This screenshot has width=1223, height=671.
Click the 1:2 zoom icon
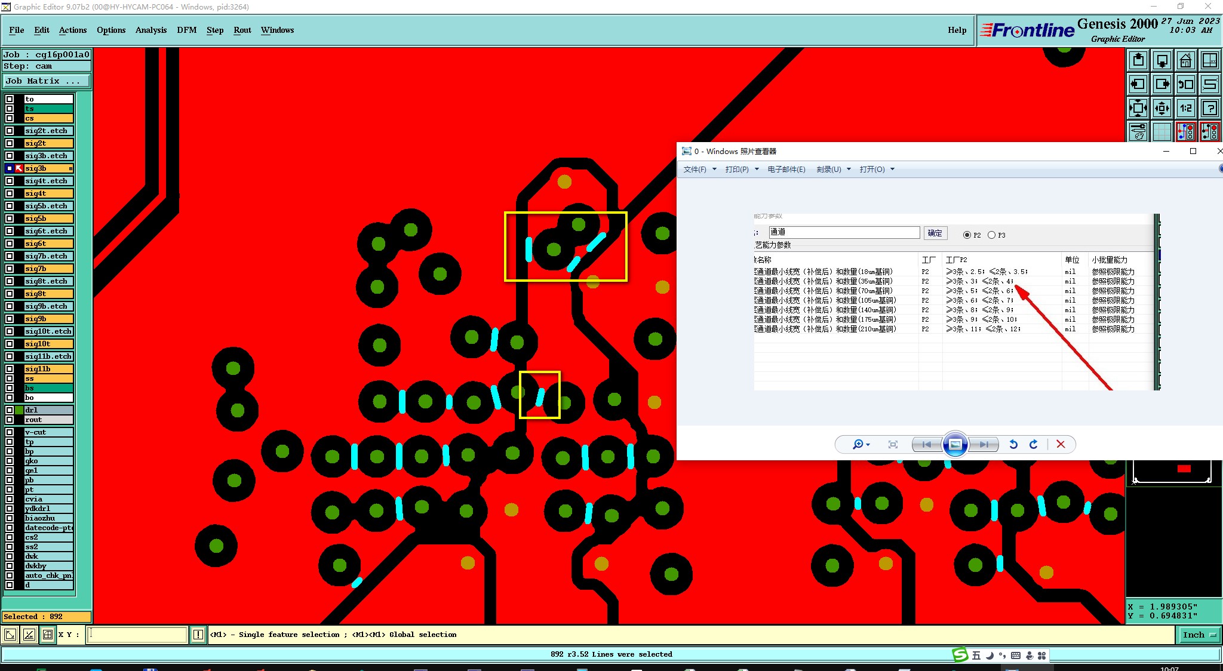[1185, 108]
